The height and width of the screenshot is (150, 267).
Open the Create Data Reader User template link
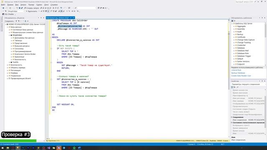241,76
